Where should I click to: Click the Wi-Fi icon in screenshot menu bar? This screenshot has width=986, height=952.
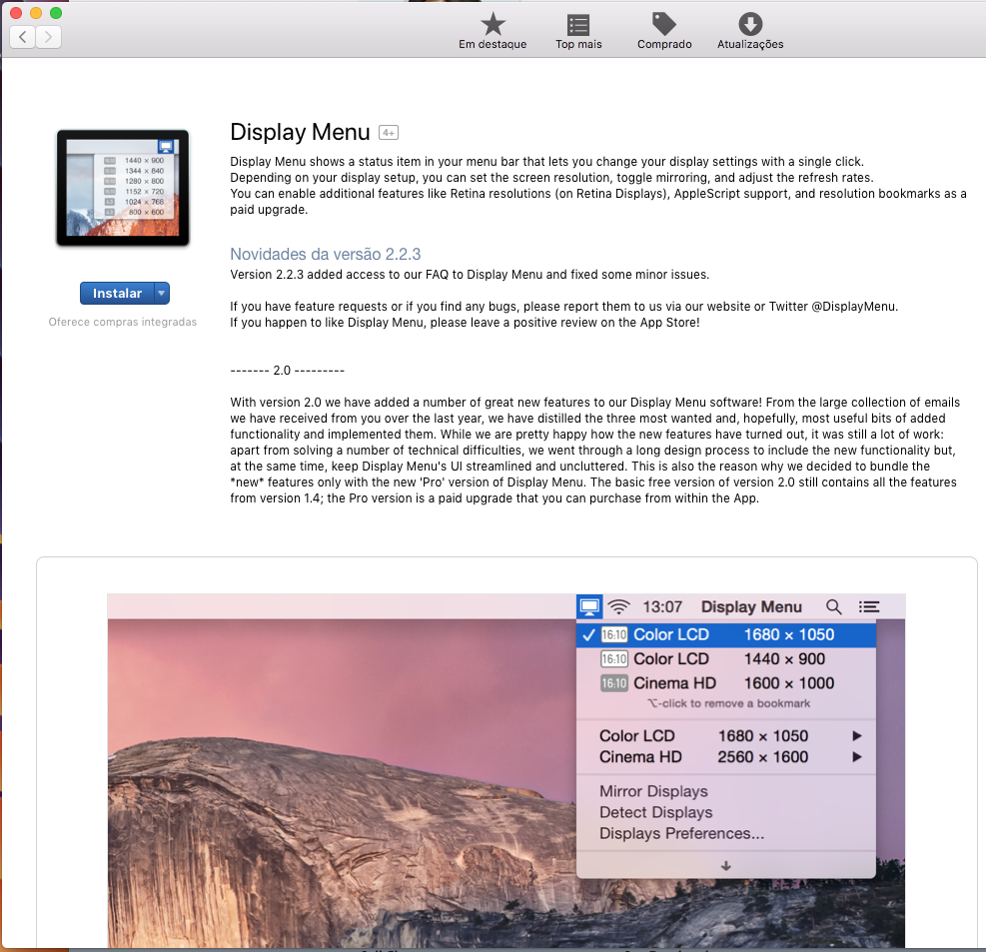click(619, 606)
